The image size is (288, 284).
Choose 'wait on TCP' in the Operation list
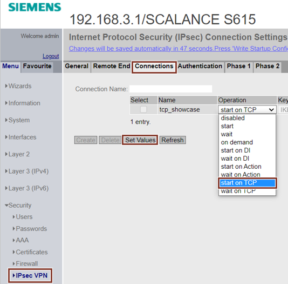click(x=247, y=191)
